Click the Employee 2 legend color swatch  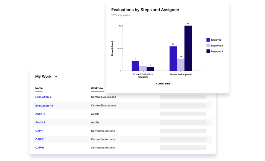point(208,45)
